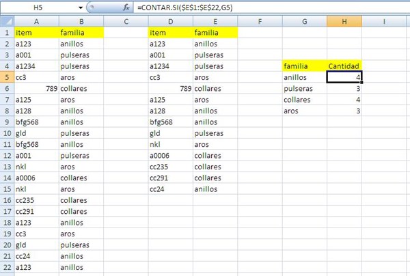Click cell A14 'a0006'
Screen dimensions: 410x276
coord(37,178)
